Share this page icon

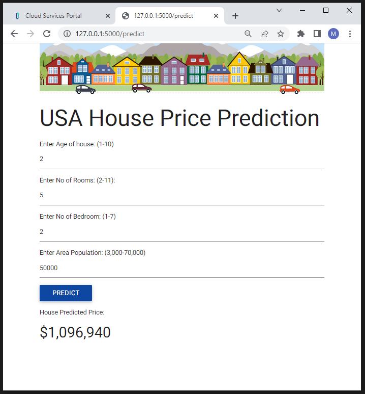tap(264, 34)
